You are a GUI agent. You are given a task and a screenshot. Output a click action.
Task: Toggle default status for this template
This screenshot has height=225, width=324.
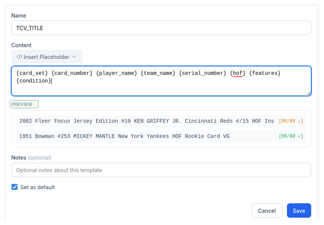[x=15, y=187]
